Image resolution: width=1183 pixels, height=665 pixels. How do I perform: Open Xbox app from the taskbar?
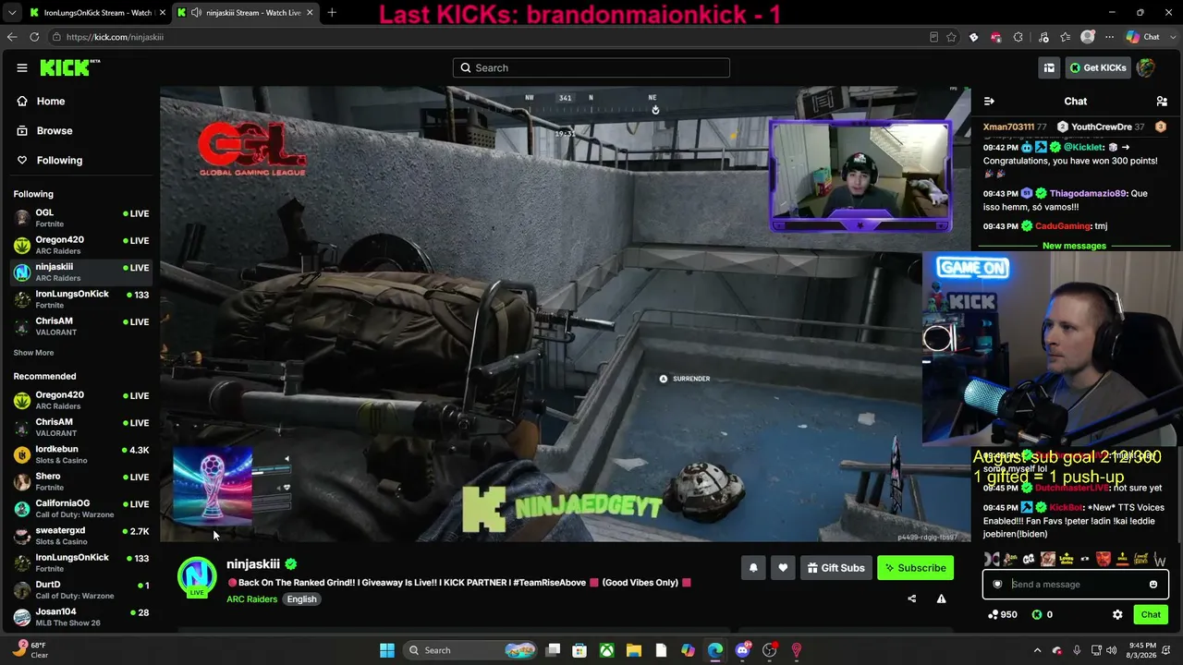606,650
